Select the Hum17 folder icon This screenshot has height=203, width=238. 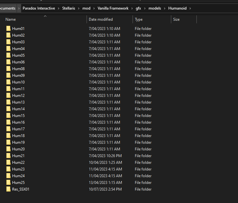tap(8, 129)
